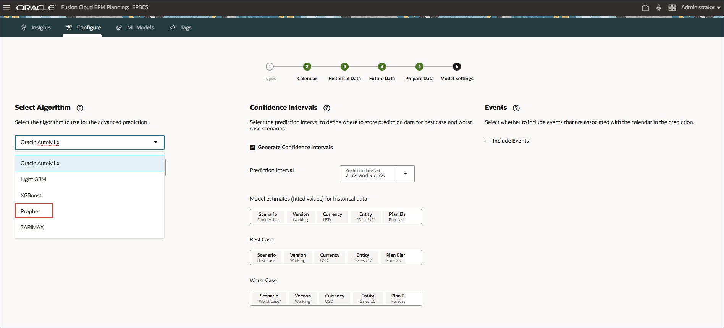Choose SARIMAX algorithm
This screenshot has height=328, width=724.
point(90,227)
